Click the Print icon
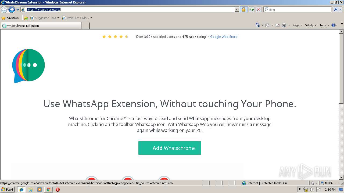Screen dimensions: 344x193 coord(284,25)
